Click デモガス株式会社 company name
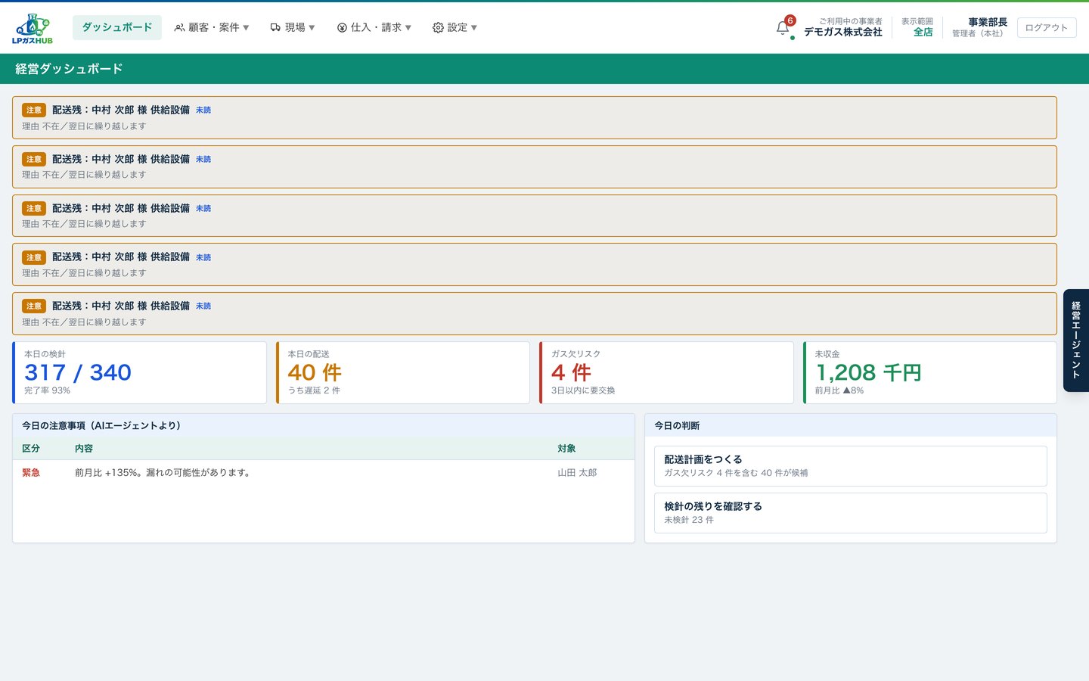The width and height of the screenshot is (1089, 681). [842, 33]
